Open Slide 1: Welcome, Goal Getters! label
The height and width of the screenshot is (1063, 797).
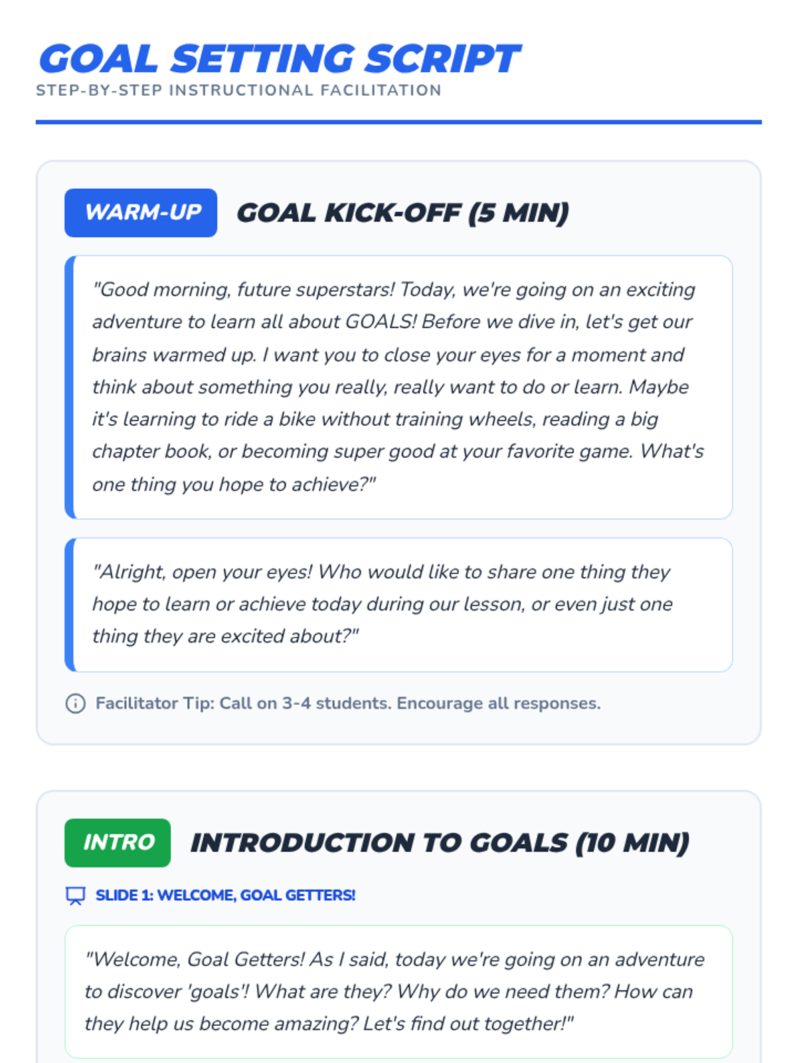pos(226,896)
